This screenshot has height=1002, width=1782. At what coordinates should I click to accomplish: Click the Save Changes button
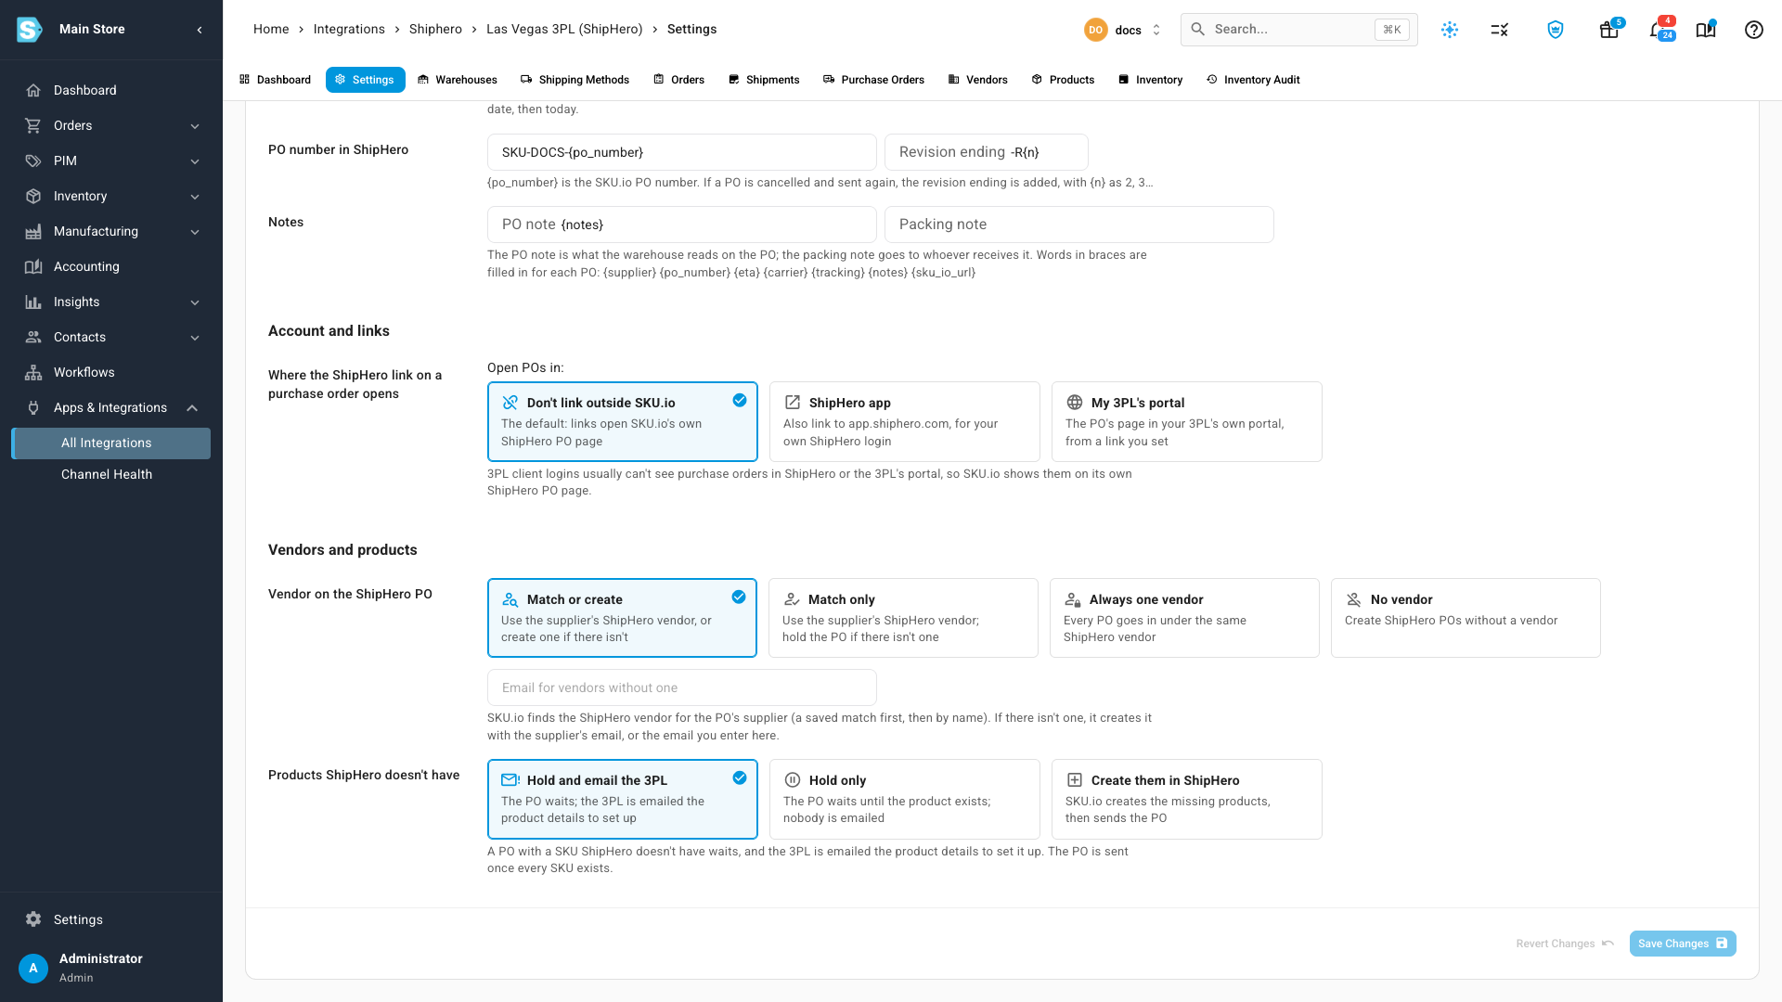(x=1683, y=944)
